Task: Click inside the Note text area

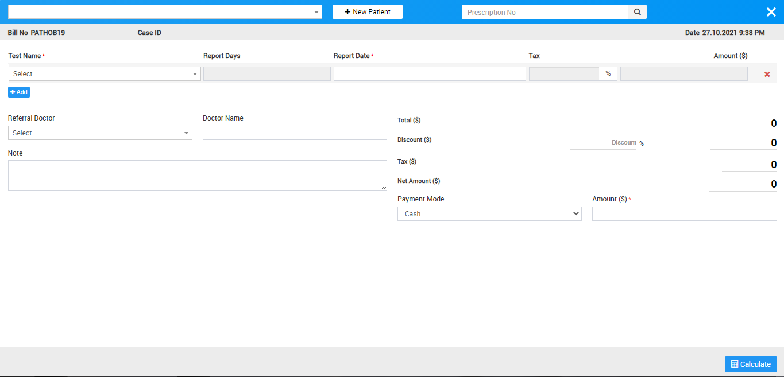Action: coord(197,175)
